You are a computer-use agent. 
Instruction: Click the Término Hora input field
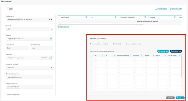42,48
